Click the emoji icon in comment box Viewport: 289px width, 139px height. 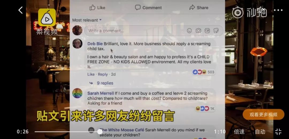[189, 31]
